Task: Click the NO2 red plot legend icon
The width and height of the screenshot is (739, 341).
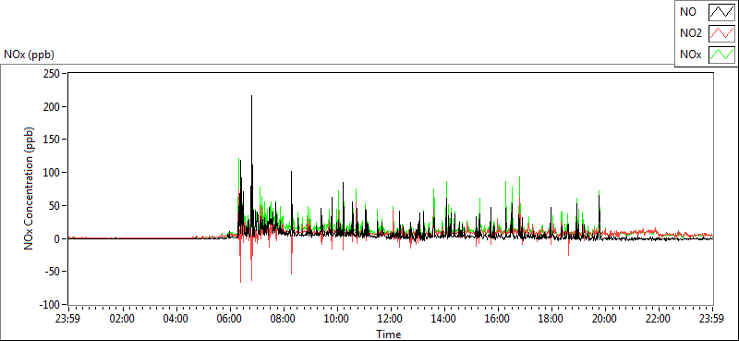Action: (721, 33)
